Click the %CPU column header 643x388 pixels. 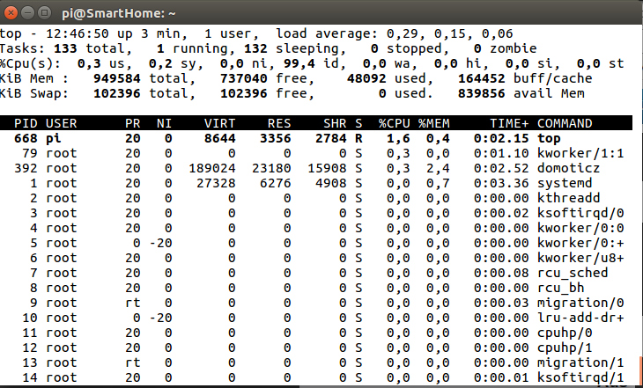(394, 123)
